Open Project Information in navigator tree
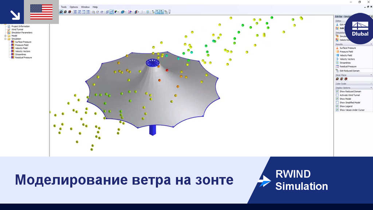373x210 pixels. coord(20,26)
